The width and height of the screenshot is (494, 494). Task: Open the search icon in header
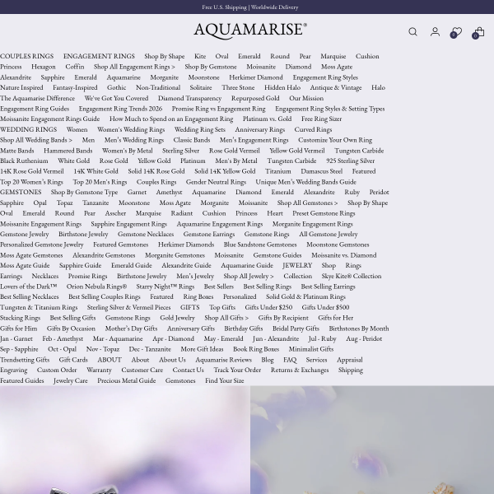pos(412,32)
